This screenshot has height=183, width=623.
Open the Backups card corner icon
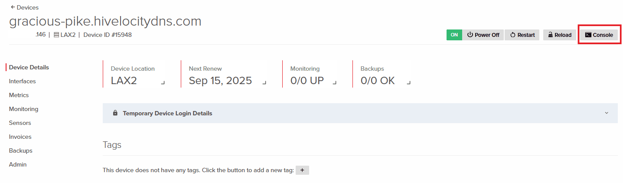click(408, 82)
